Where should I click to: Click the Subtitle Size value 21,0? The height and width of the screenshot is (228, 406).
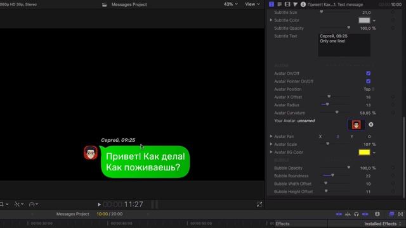click(x=367, y=13)
